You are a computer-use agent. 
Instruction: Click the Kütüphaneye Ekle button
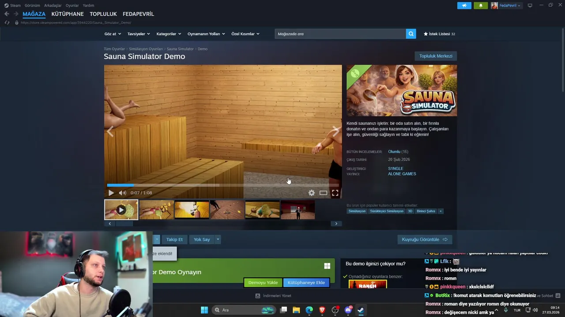(x=306, y=283)
